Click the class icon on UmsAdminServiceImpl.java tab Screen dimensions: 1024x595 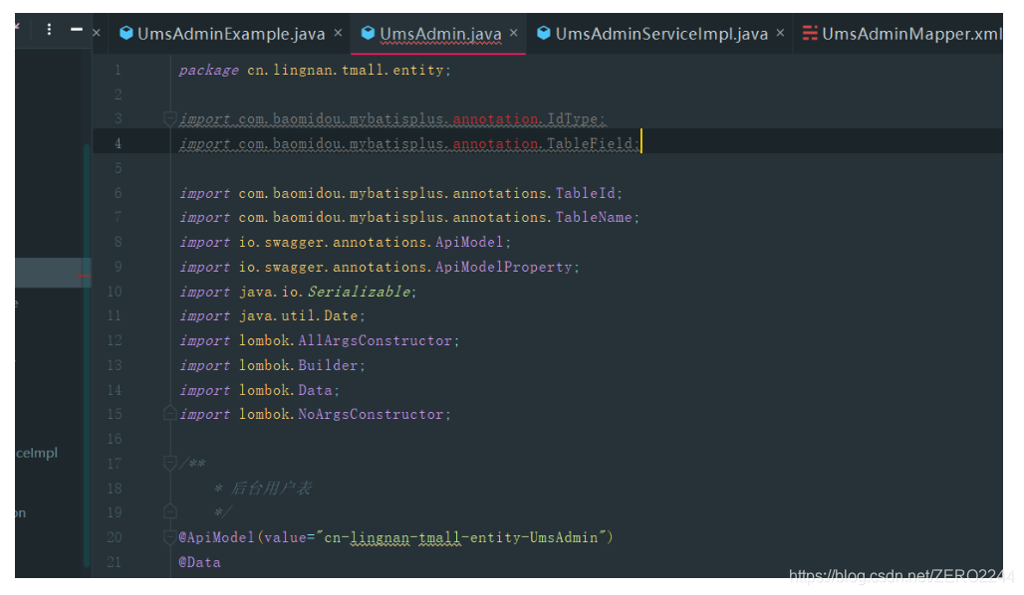point(544,33)
